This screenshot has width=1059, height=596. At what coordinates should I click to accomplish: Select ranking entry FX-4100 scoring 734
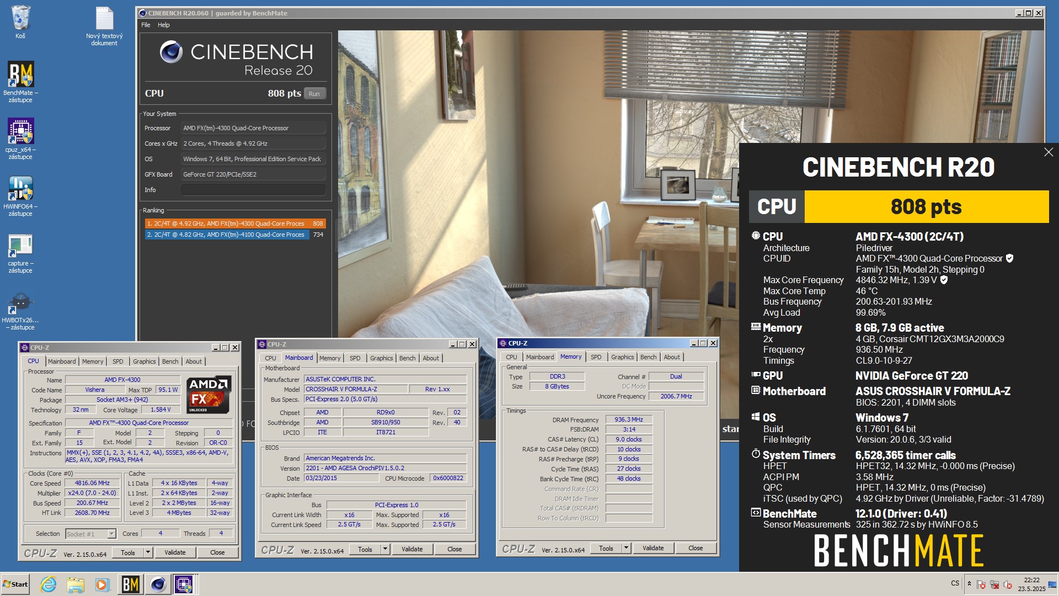(x=235, y=235)
